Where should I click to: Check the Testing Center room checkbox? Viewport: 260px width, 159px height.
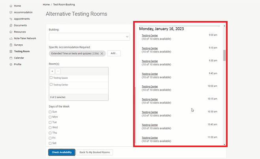(x=51, y=84)
